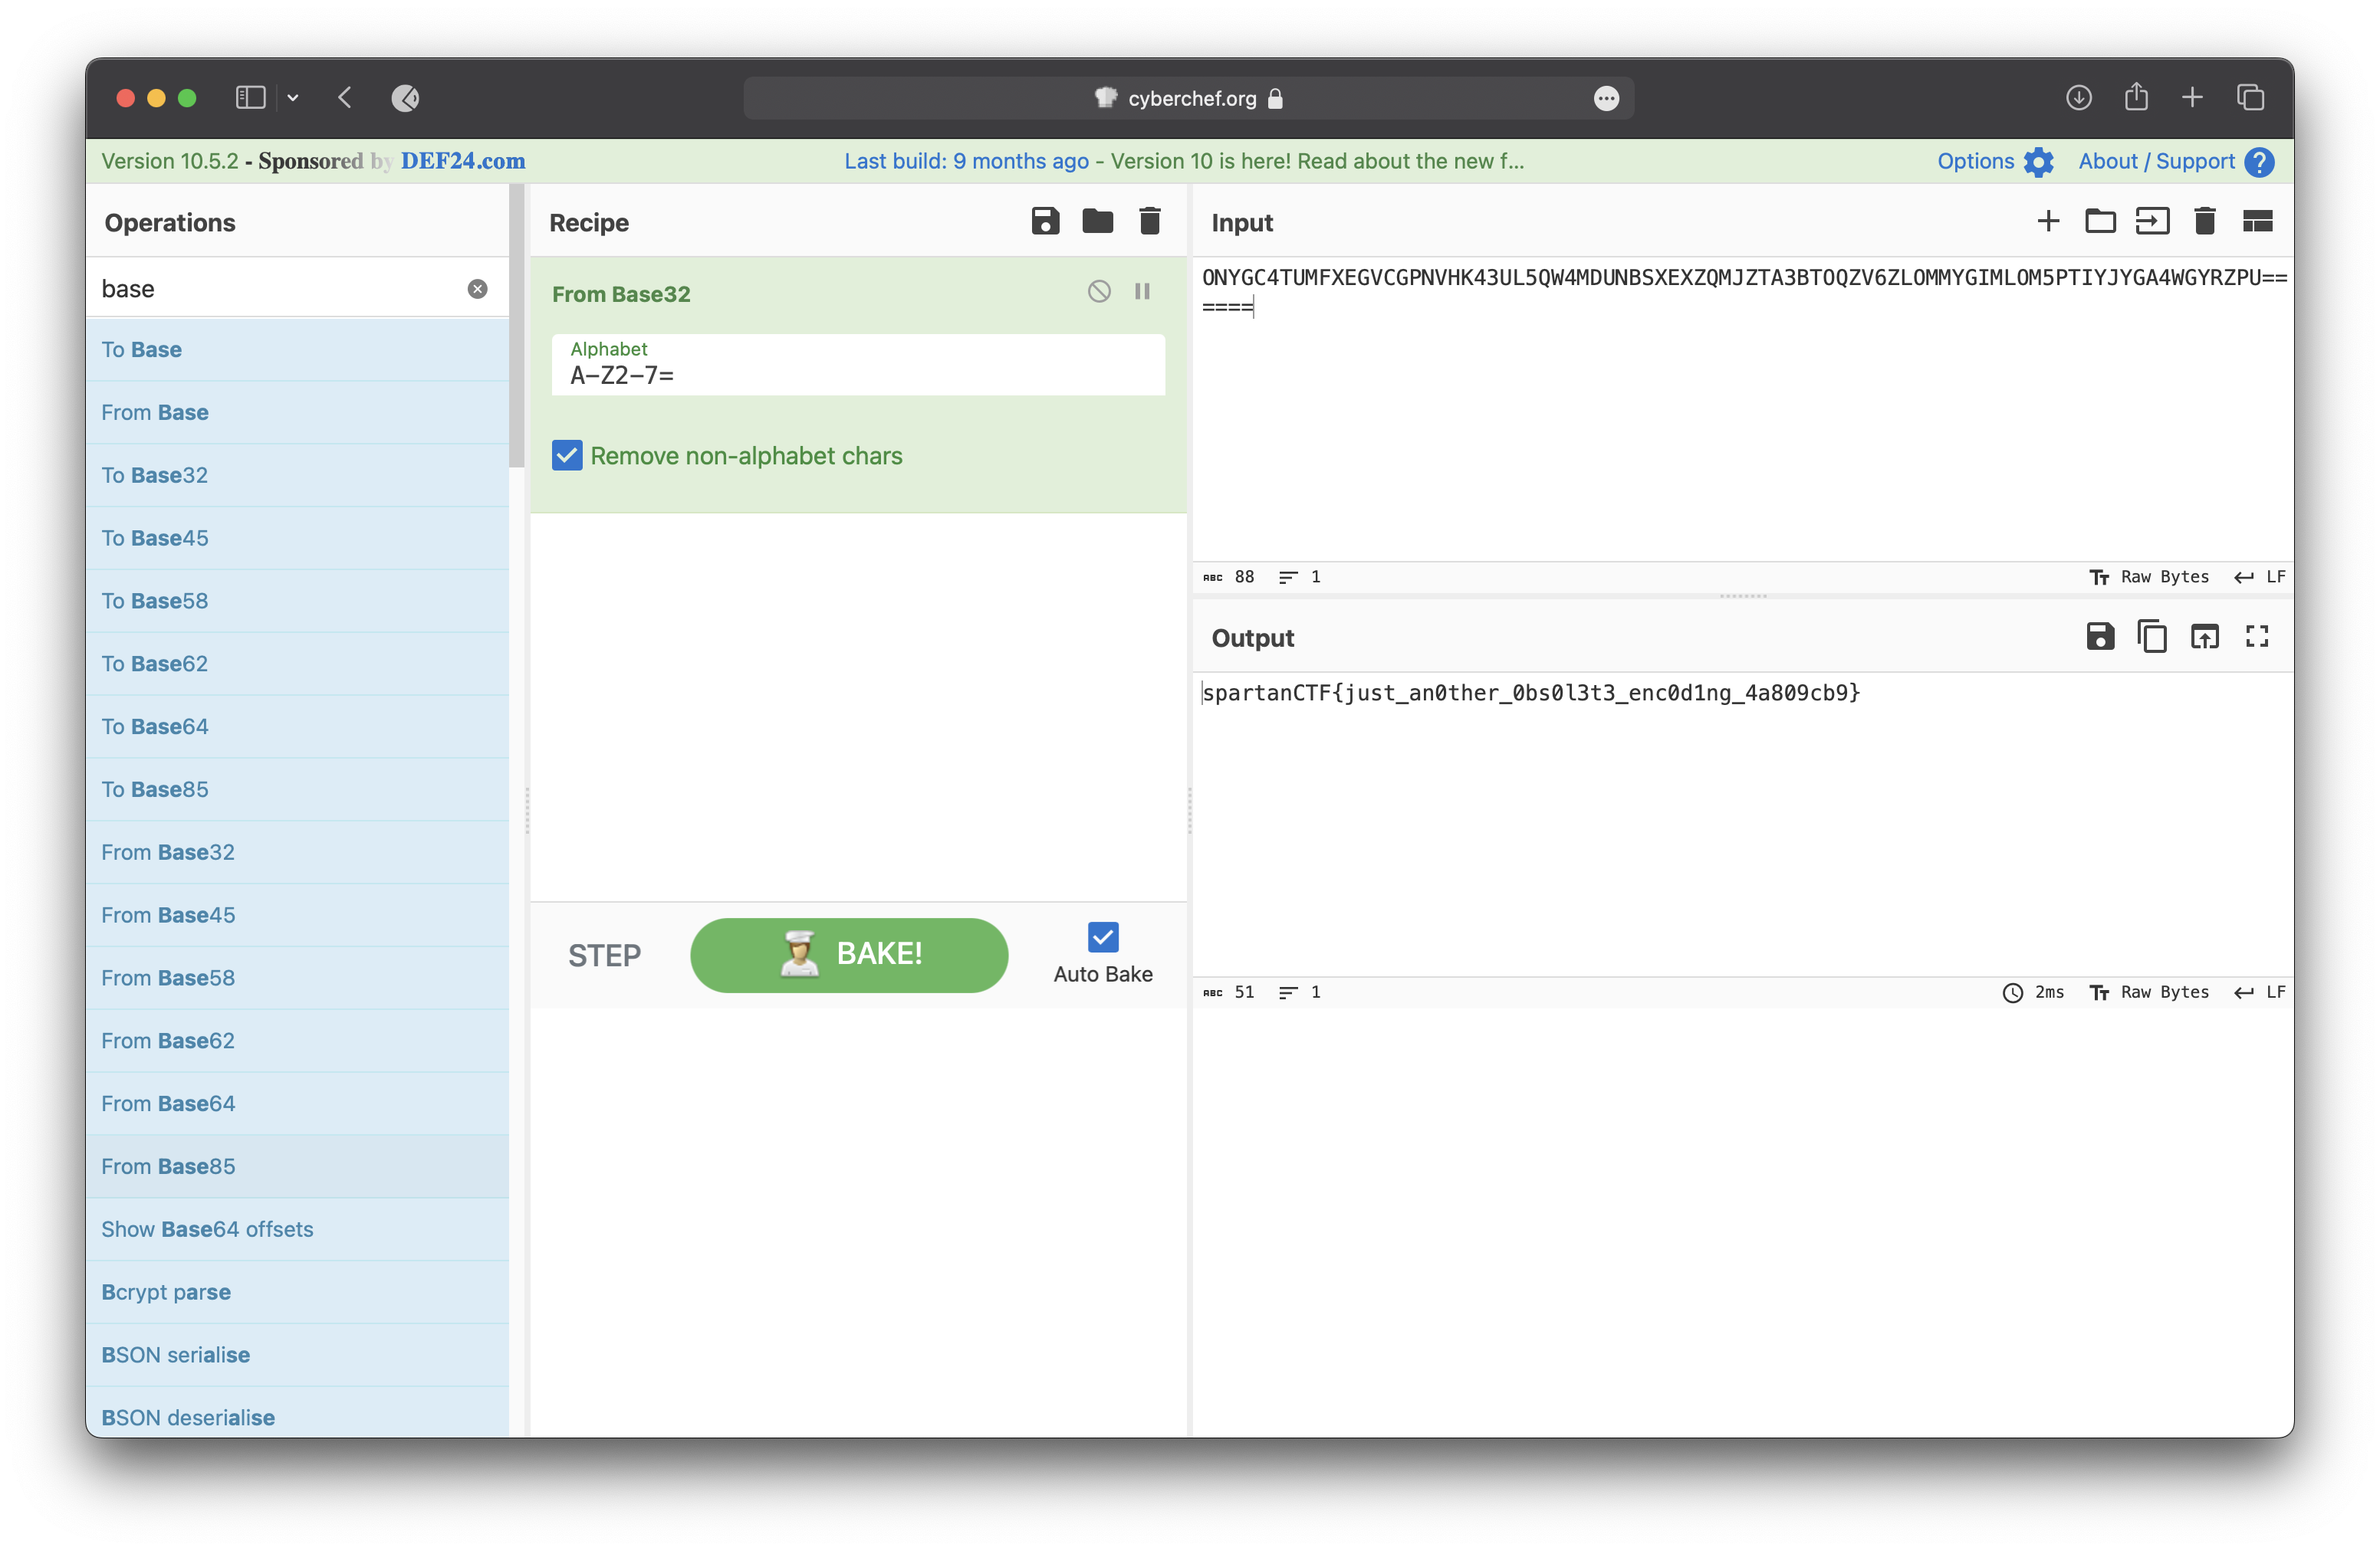2380x1551 pixels.
Task: Select From Base32 in the operations list
Action: 168,851
